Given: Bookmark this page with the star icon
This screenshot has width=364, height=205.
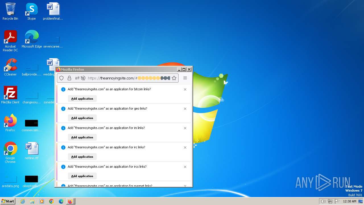Looking at the screenshot, I should pos(174,78).
